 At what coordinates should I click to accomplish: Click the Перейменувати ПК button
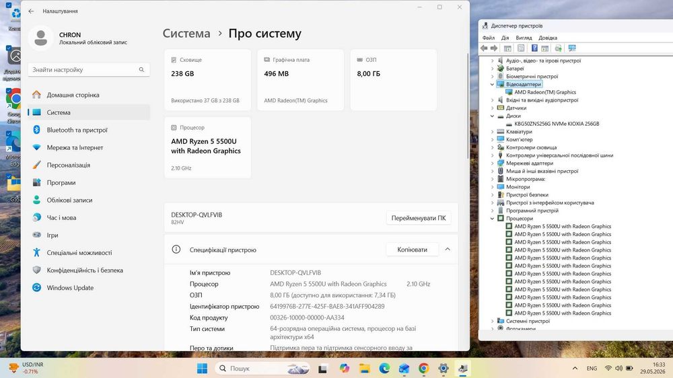(419, 218)
